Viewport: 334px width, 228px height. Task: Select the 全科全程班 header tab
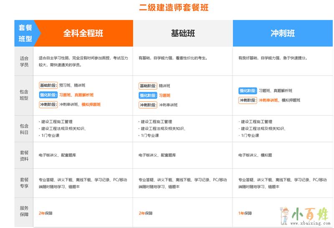click(x=83, y=33)
